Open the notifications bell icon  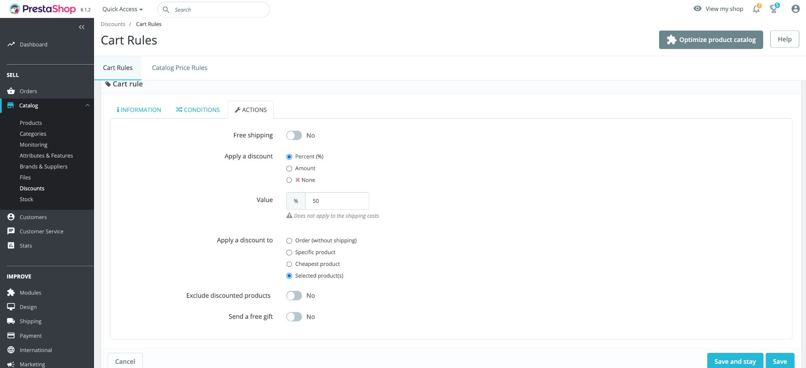tap(756, 9)
